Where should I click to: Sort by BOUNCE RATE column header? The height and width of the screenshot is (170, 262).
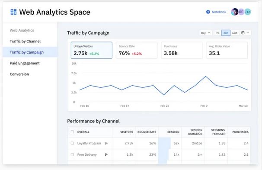pos(147,132)
